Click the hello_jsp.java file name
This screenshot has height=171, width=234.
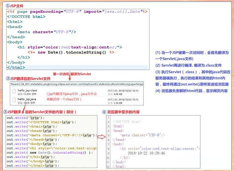click(x=27, y=99)
